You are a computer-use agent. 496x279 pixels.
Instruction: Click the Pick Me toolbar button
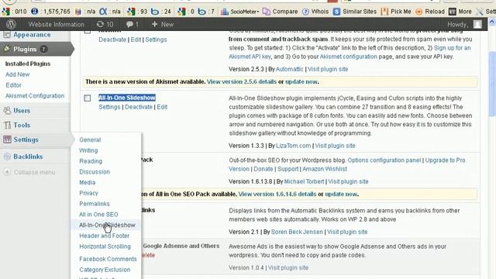(x=396, y=12)
